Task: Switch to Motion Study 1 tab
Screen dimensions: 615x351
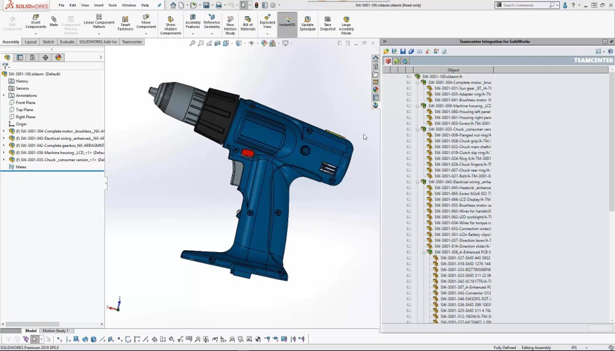Action: tap(55, 331)
